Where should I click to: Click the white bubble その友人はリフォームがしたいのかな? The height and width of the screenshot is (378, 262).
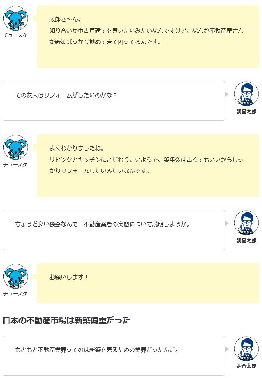(x=114, y=101)
